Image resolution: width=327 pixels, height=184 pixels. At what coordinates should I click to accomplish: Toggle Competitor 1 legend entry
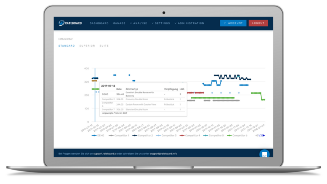(x=119, y=136)
